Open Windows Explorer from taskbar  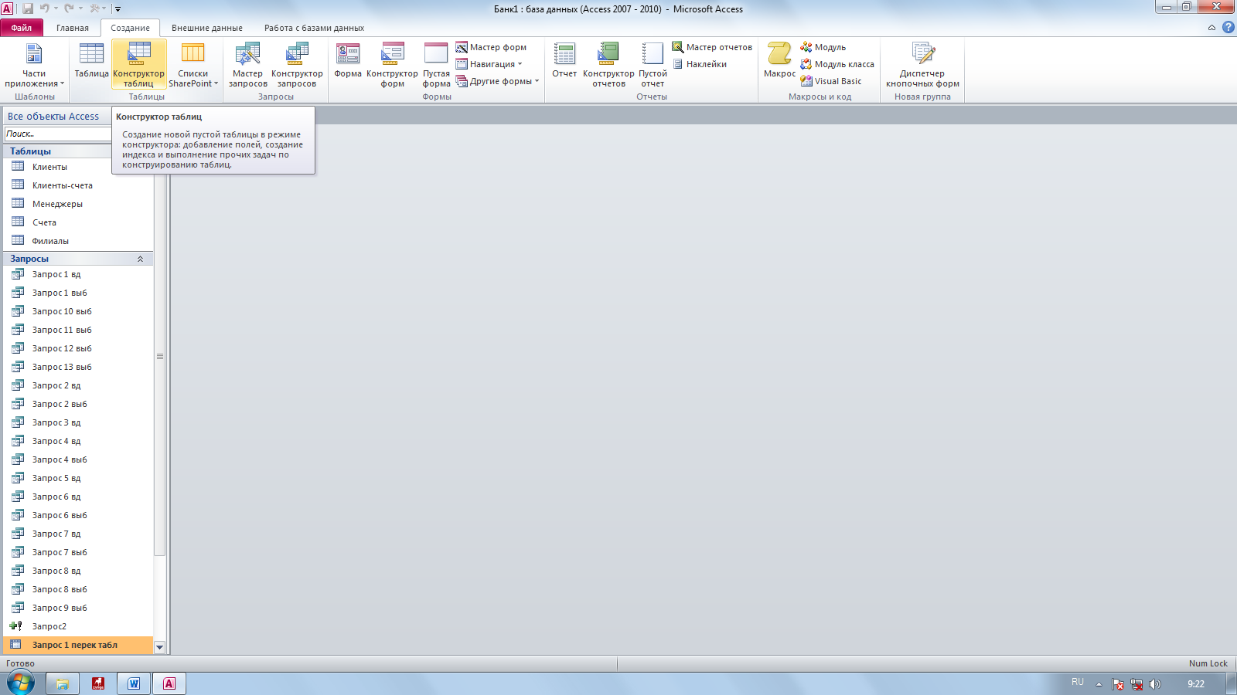coord(63,683)
